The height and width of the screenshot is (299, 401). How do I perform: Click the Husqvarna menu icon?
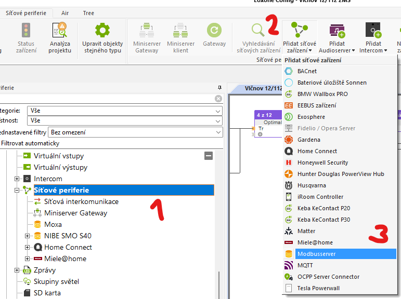pyautogui.click(x=289, y=185)
